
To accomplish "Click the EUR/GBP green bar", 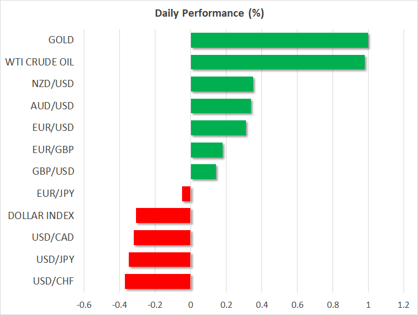I will coord(207,150).
